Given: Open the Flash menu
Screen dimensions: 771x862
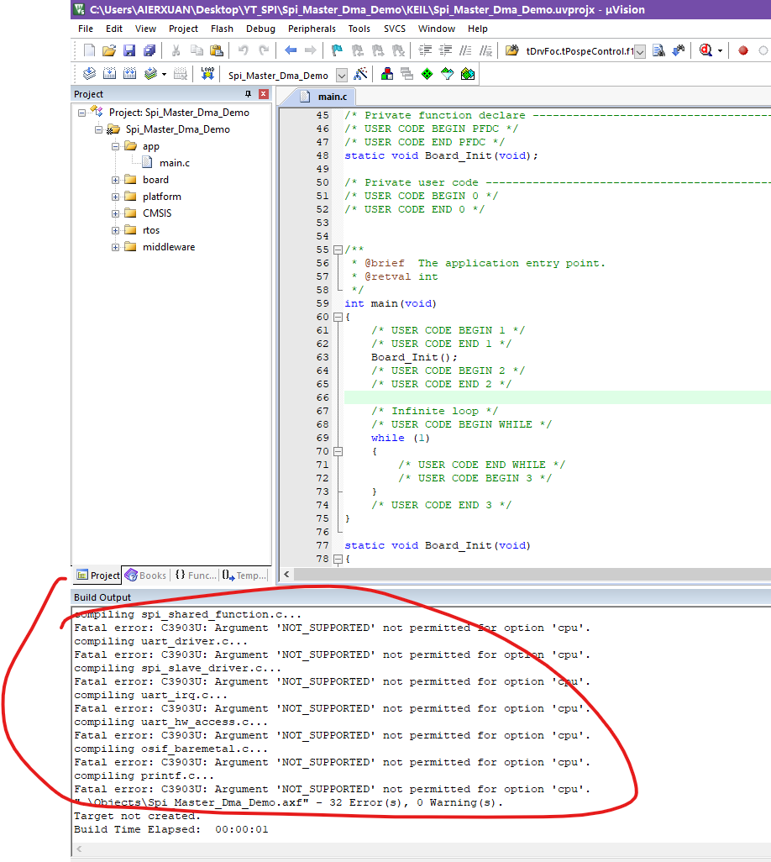Looking at the screenshot, I should click(x=222, y=29).
